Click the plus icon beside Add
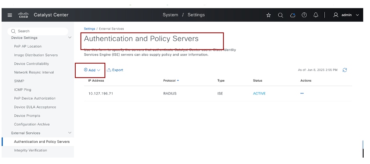This screenshot has width=370, height=164. [x=86, y=70]
